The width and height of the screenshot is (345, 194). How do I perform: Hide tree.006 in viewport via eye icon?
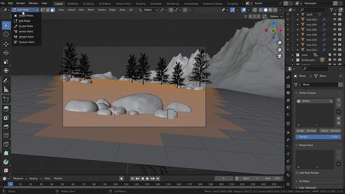pos(335,30)
